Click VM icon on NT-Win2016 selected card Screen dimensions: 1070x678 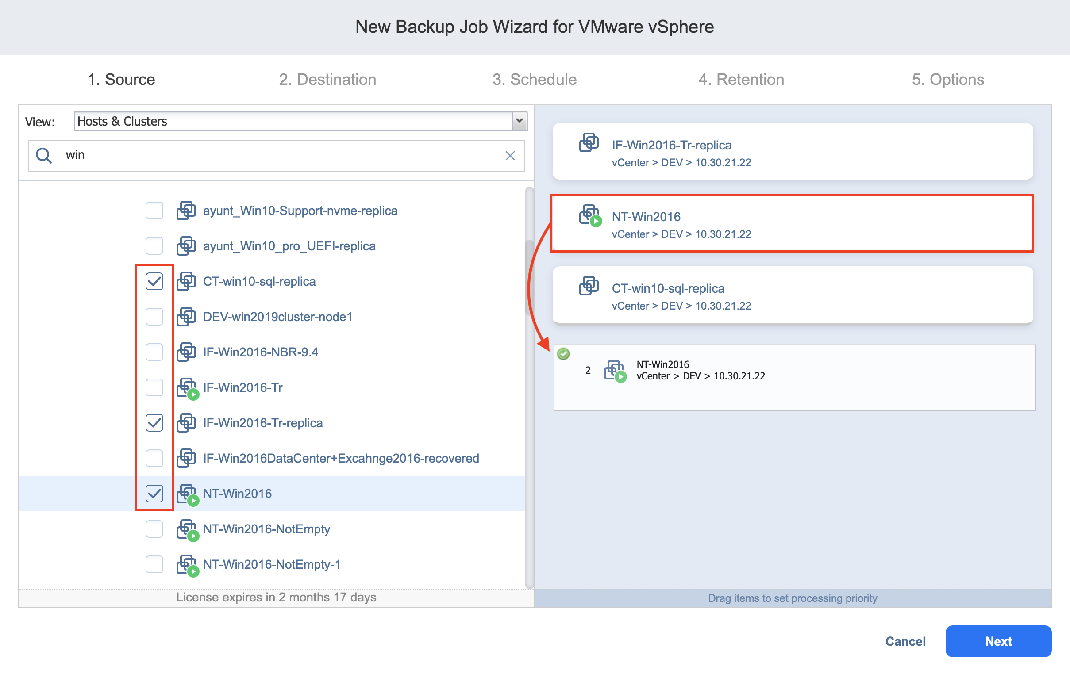(x=590, y=215)
